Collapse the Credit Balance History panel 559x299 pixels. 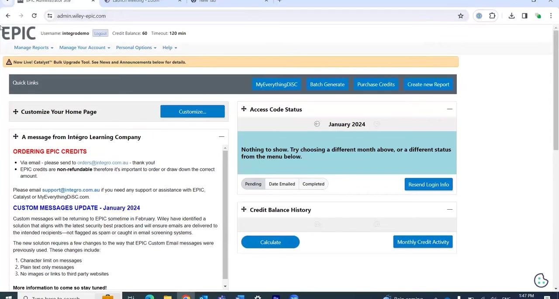point(449,210)
